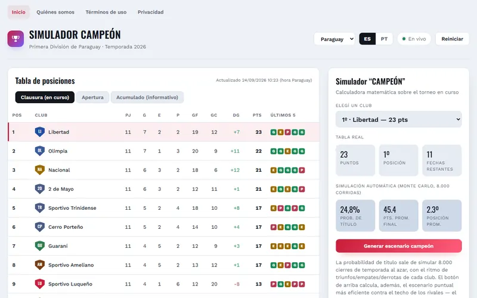Click the SIMULADOR CAMPEÓN title

pos(75,35)
